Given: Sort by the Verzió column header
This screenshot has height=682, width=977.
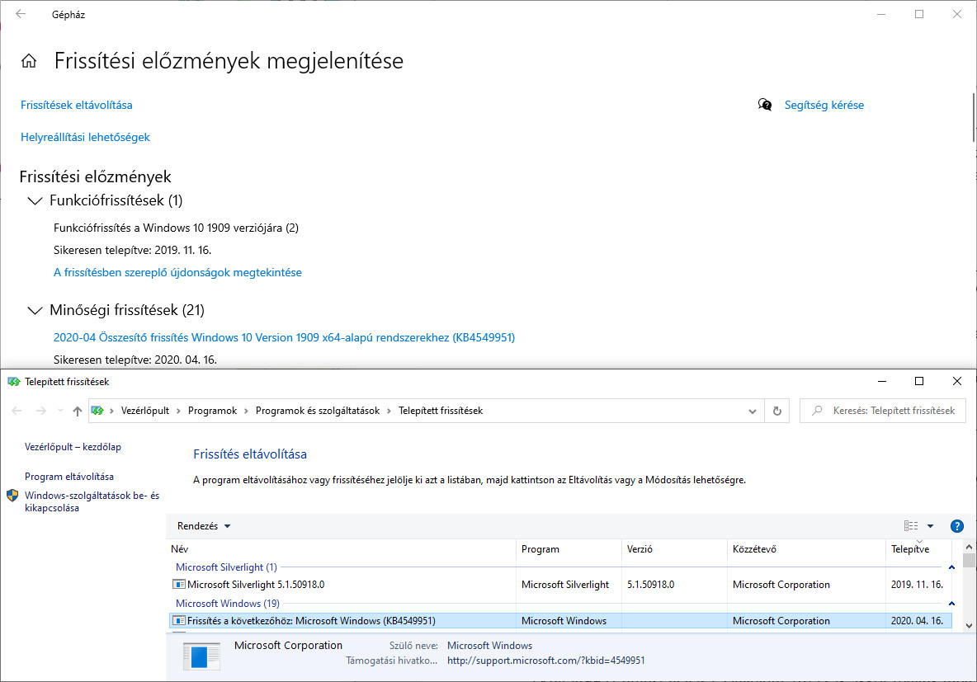Looking at the screenshot, I should pyautogui.click(x=675, y=548).
